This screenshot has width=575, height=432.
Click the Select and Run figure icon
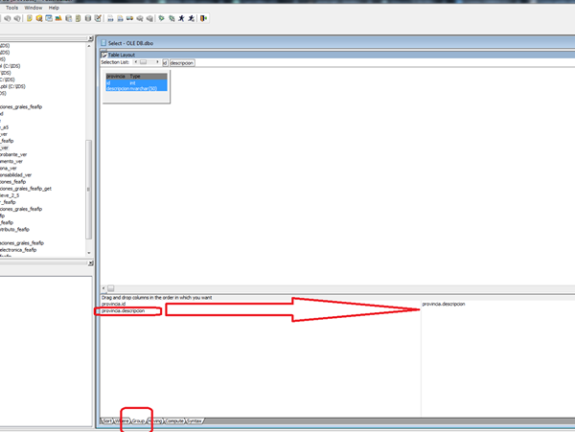point(191,18)
